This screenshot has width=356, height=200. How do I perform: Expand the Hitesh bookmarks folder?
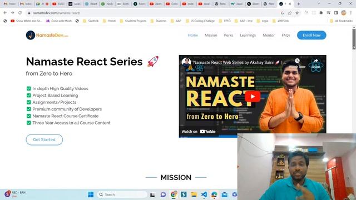109,21
